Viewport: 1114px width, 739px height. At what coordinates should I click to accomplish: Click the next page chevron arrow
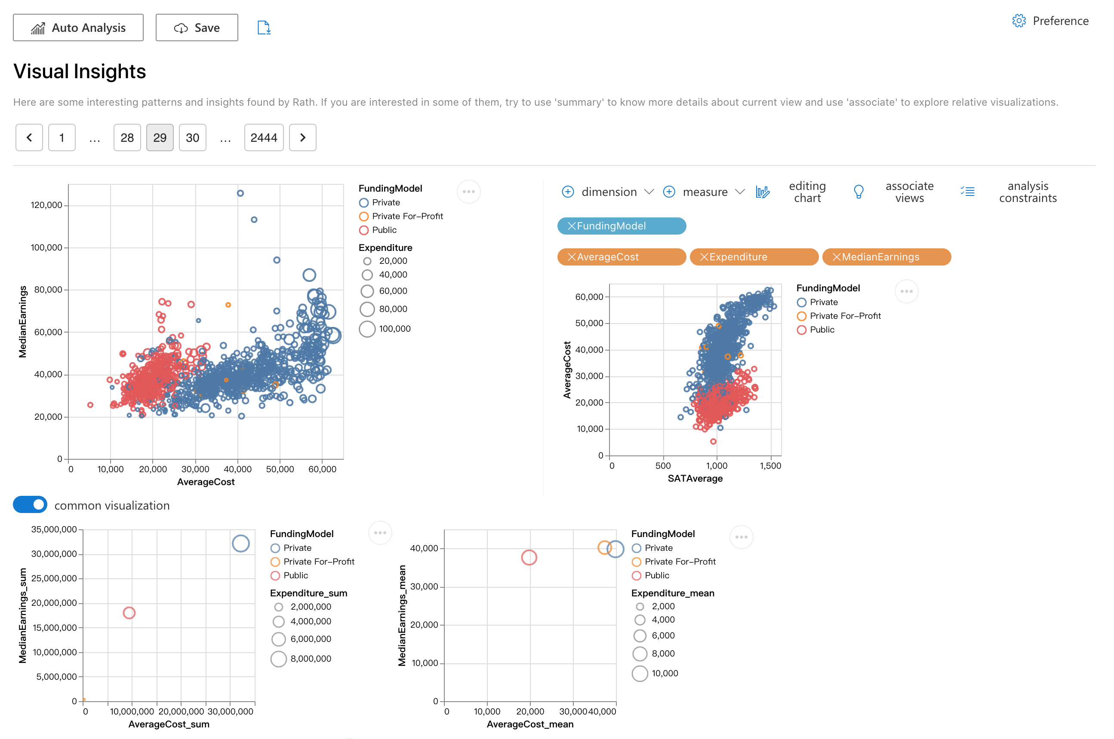click(x=302, y=137)
